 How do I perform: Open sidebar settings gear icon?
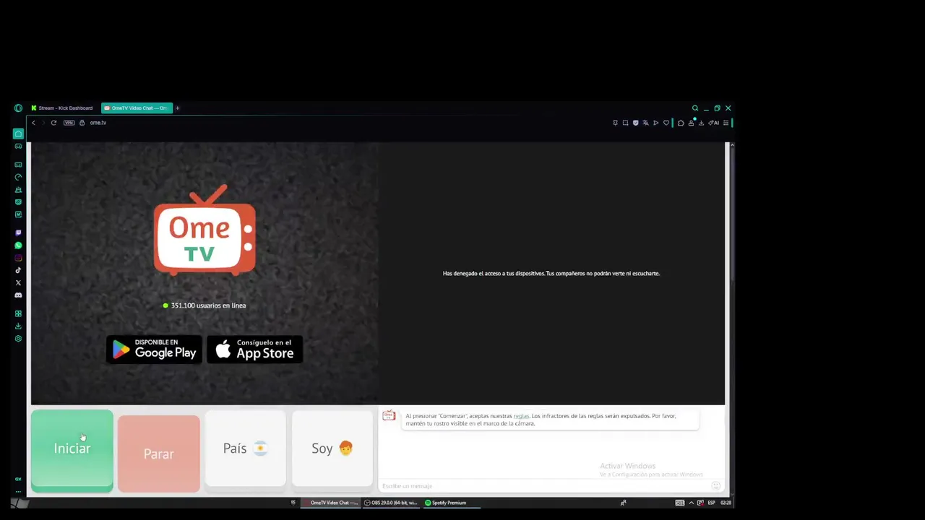click(18, 339)
